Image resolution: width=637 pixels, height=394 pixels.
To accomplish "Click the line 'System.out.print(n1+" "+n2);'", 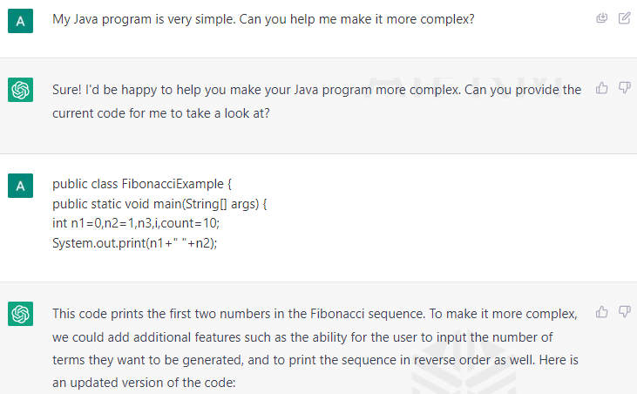I will click(x=135, y=243).
